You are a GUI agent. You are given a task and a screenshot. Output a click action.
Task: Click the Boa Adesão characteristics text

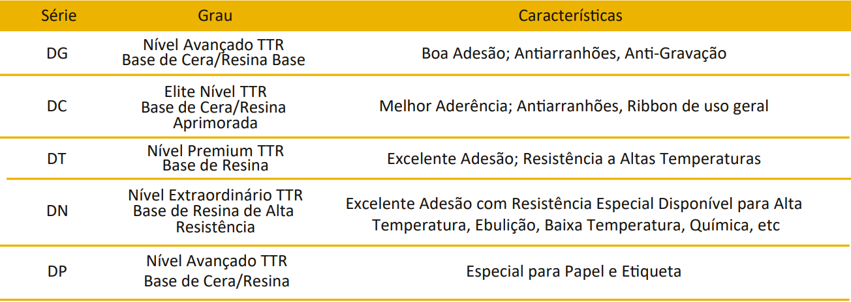pos(574,53)
